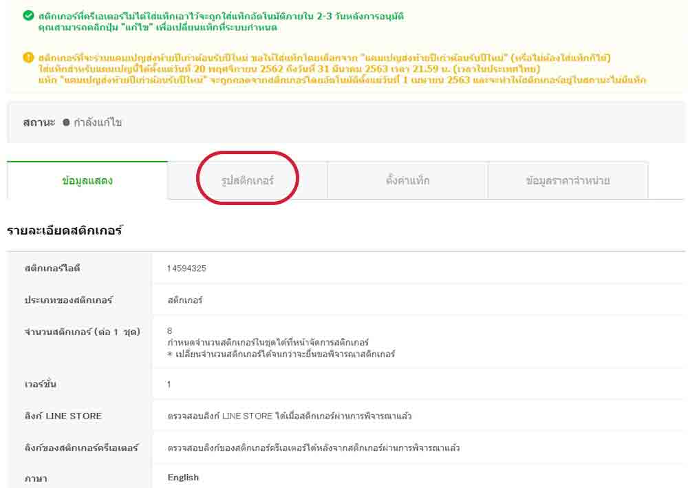Click the ประเภทของสติกเกอร์ row label

[x=68, y=300]
